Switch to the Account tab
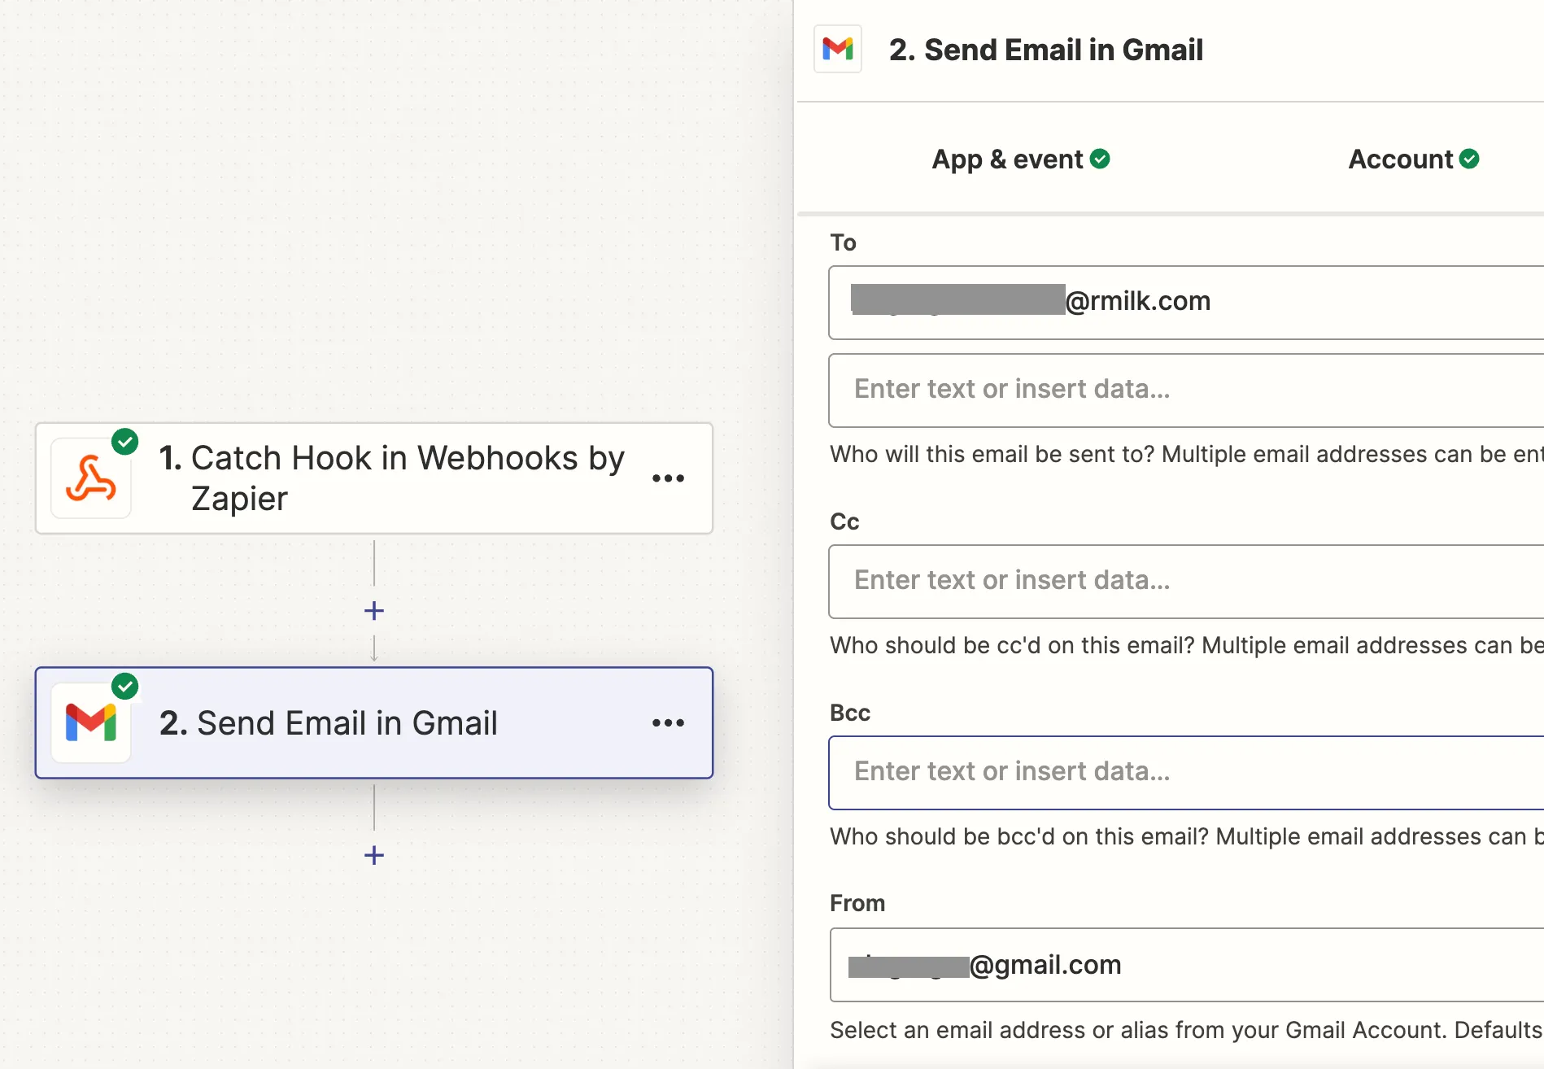Viewport: 1544px width, 1069px height. 1414,159
